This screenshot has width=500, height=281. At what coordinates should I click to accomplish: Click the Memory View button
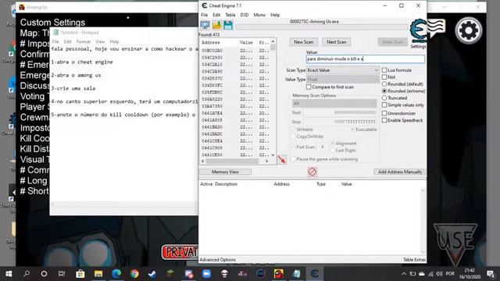coord(225,172)
